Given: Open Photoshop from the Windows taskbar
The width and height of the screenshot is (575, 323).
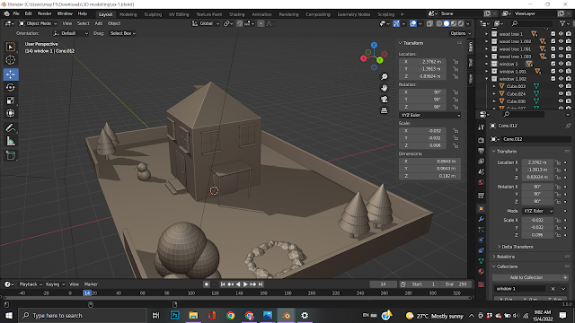Looking at the screenshot, I should (x=175, y=315).
